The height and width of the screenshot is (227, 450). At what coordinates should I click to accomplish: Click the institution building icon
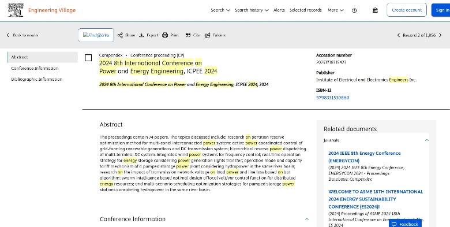point(375,10)
